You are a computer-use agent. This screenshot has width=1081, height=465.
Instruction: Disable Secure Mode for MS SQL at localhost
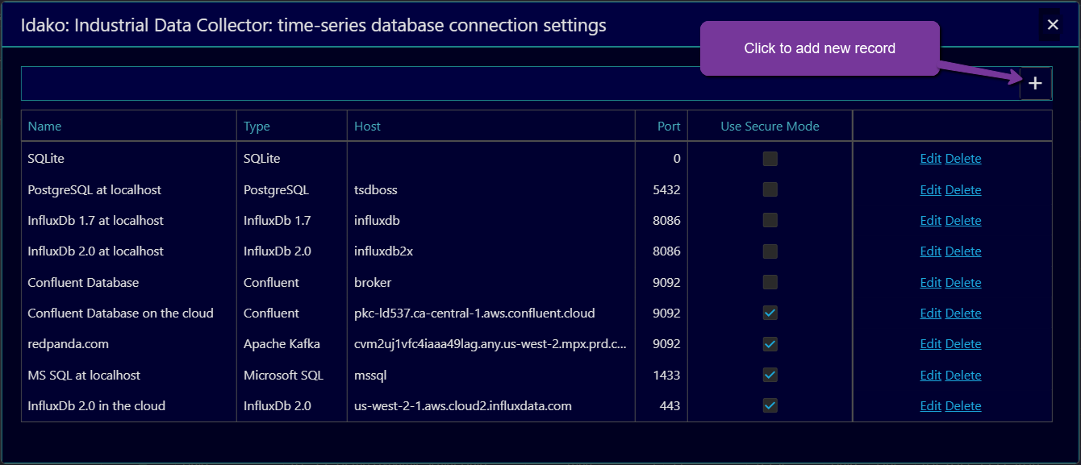pyautogui.click(x=770, y=375)
